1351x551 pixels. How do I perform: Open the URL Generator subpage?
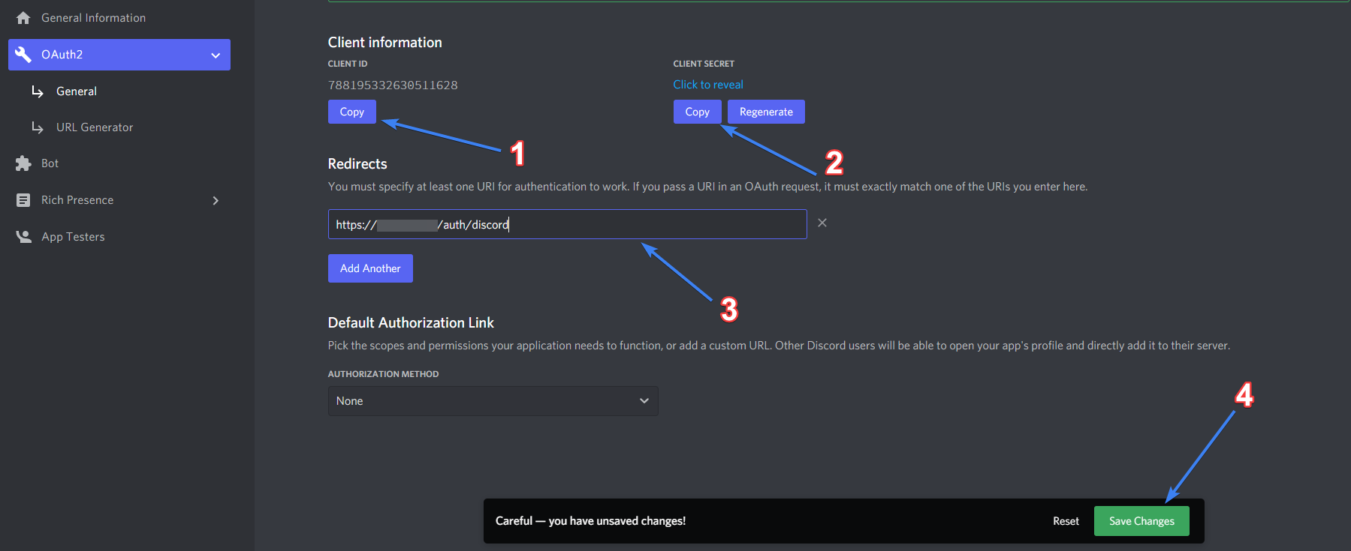pyautogui.click(x=95, y=127)
